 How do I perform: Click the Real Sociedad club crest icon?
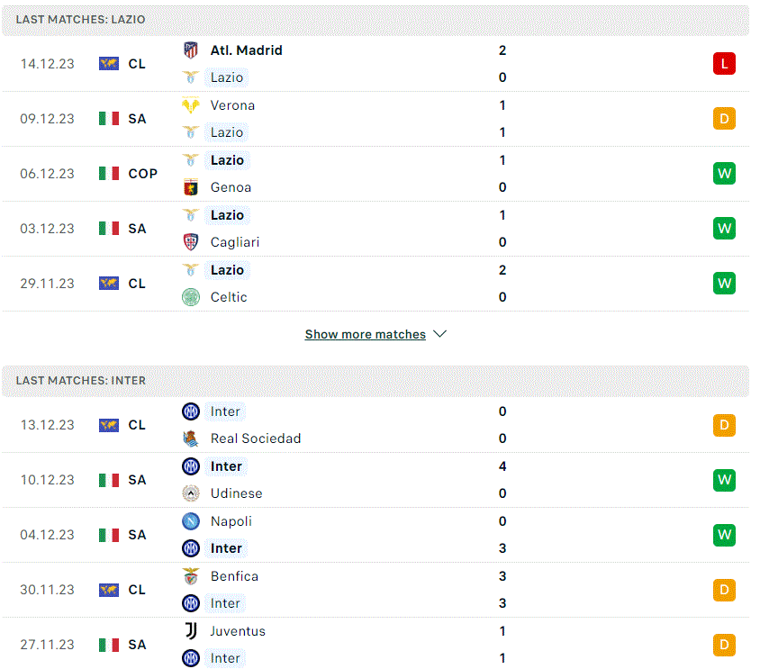tap(191, 438)
